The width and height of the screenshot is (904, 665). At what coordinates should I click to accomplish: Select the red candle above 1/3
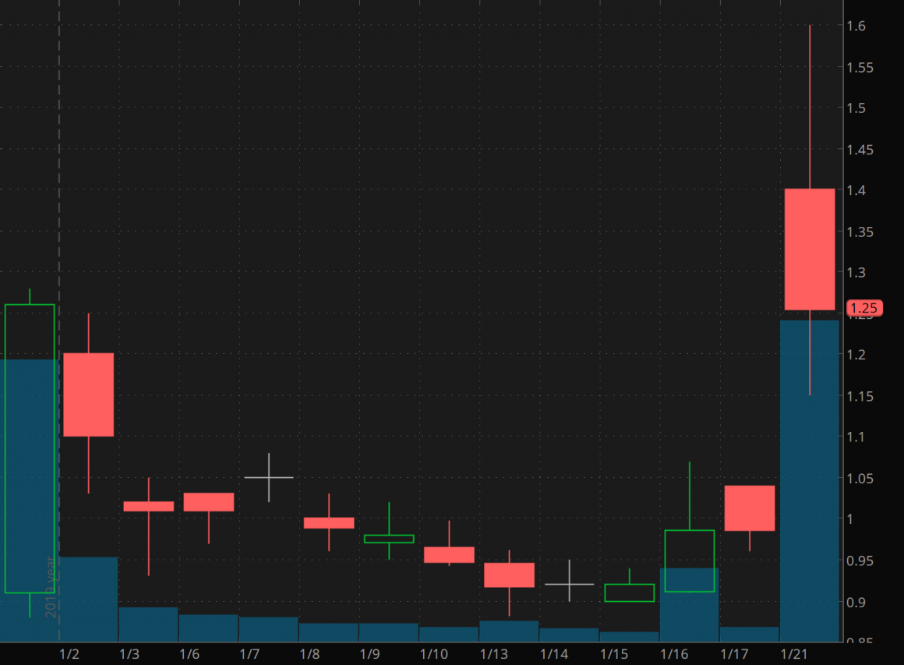point(148,505)
